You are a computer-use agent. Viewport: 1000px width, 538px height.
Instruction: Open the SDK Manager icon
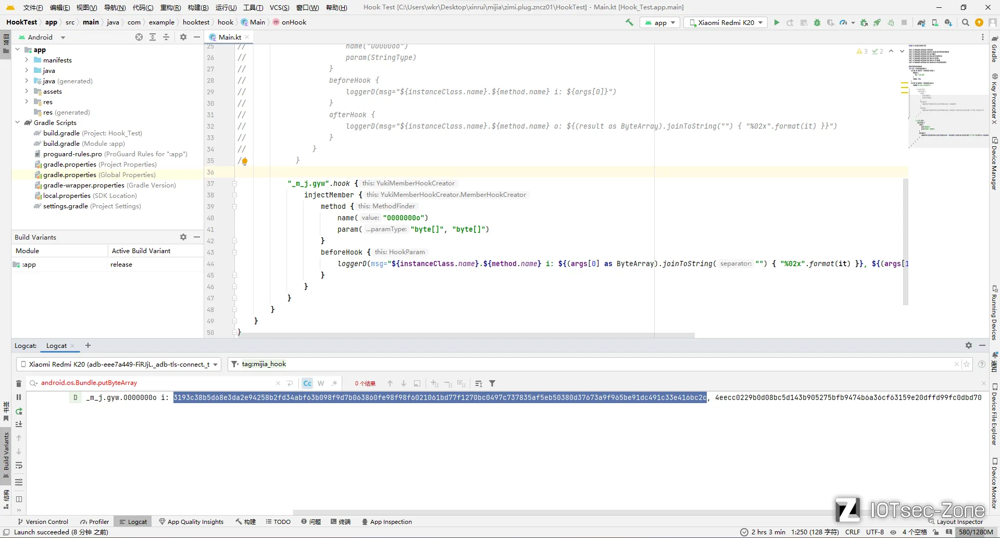click(x=948, y=22)
